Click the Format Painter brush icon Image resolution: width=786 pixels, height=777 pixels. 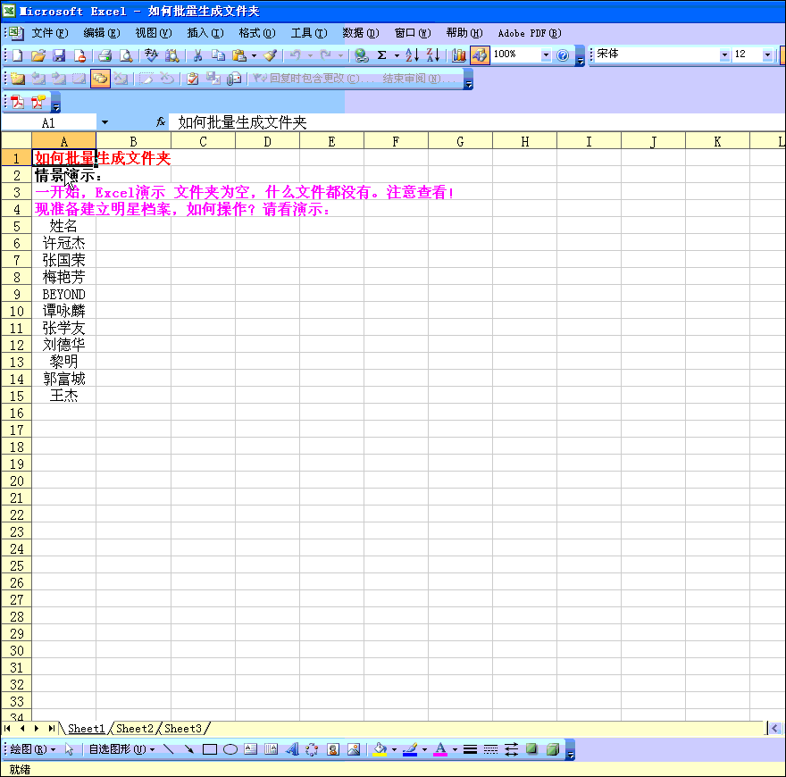click(270, 55)
